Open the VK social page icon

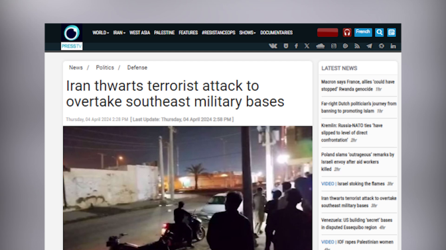[x=273, y=46]
